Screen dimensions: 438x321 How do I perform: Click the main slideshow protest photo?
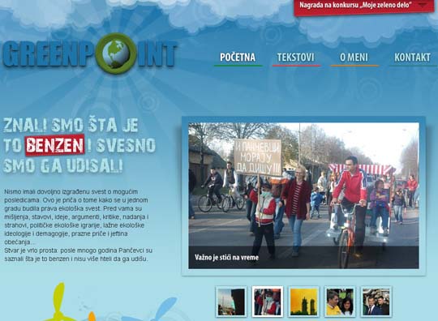coord(303,195)
